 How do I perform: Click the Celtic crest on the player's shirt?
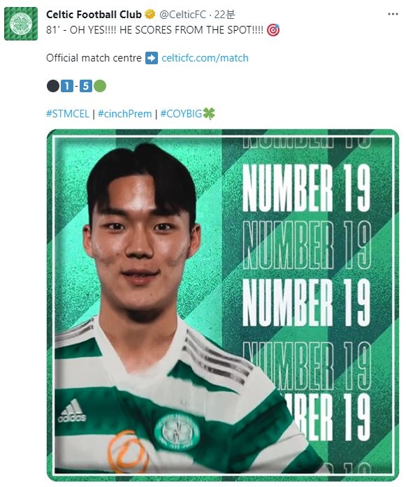click(177, 430)
